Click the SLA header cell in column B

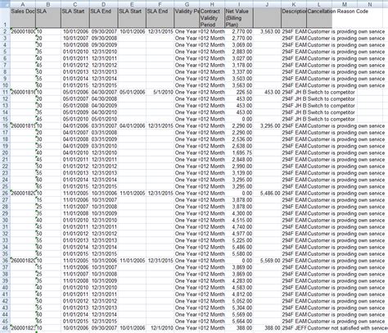click(x=48, y=18)
